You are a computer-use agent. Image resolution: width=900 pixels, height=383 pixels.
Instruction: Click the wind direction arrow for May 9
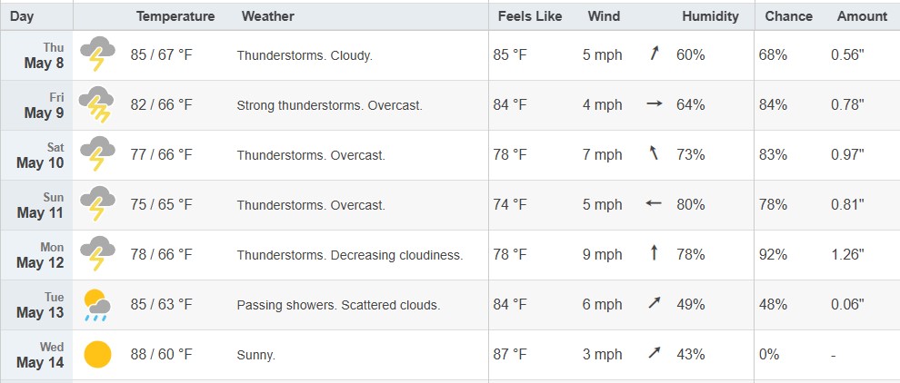click(x=655, y=104)
